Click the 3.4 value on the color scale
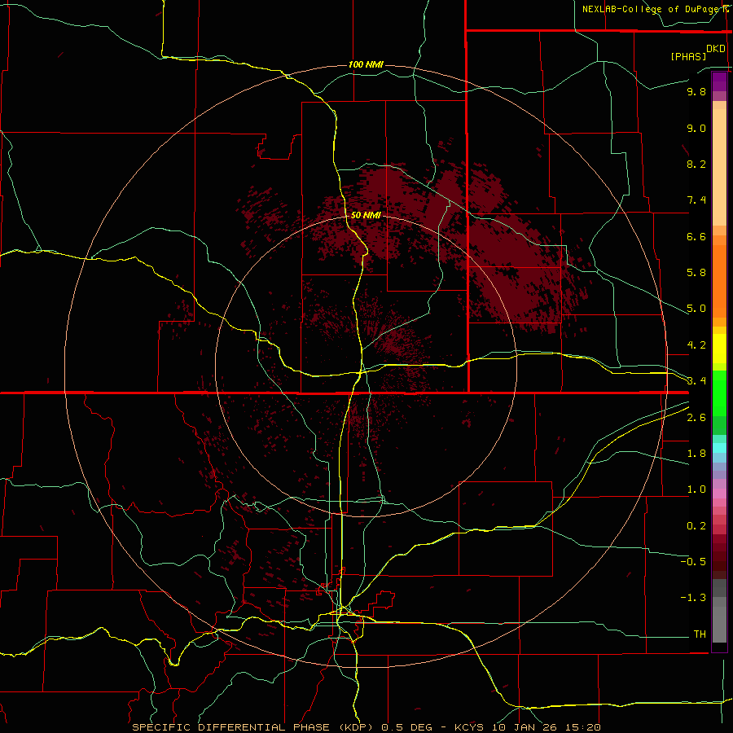The width and height of the screenshot is (733, 733). (696, 381)
